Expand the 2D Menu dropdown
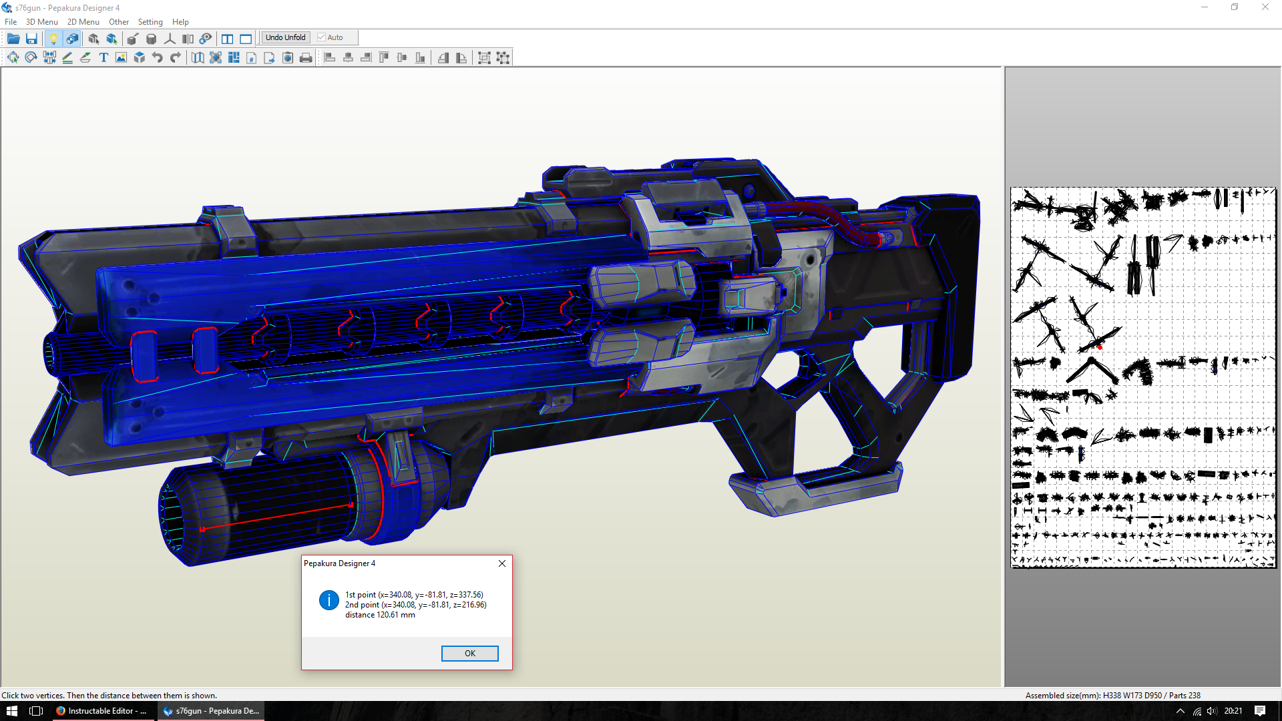Screen dimensions: 1282x721 point(82,21)
